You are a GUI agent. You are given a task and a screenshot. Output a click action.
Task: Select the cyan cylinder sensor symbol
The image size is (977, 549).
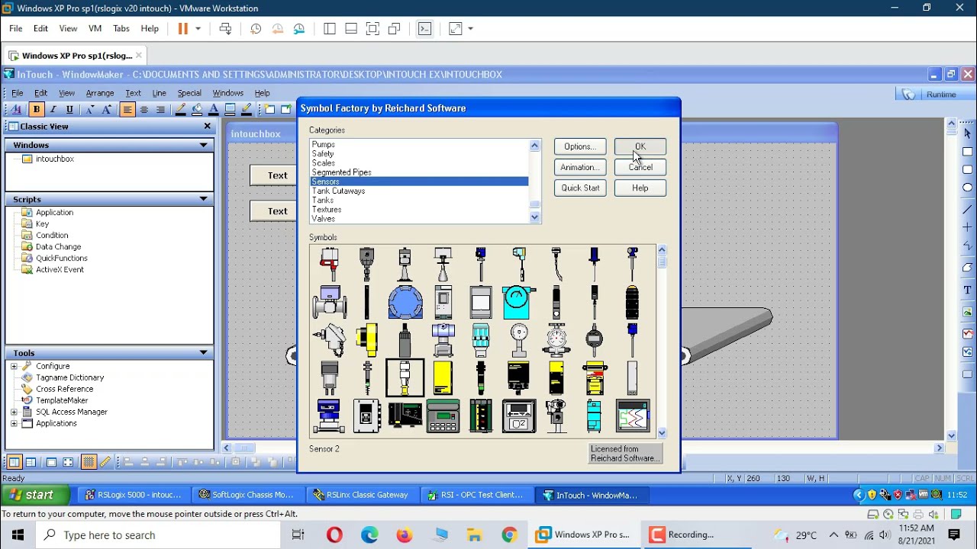(481, 340)
